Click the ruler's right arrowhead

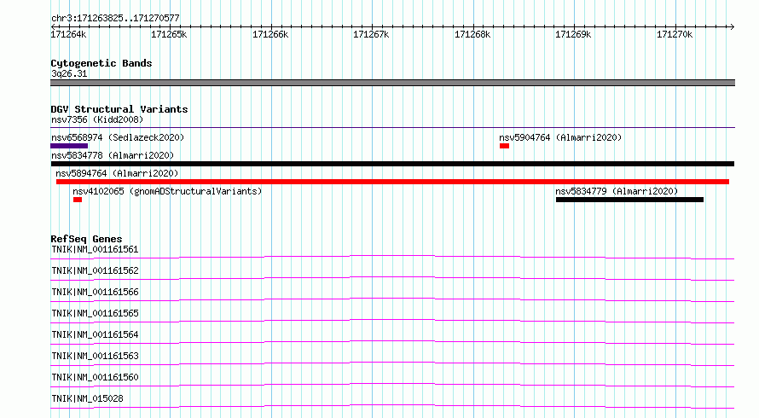pos(732,26)
